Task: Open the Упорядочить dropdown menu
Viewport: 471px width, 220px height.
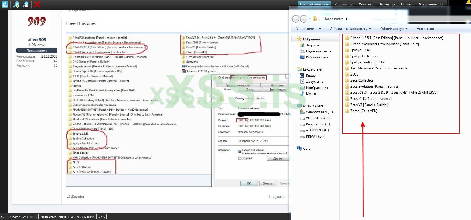Action: tap(309, 29)
